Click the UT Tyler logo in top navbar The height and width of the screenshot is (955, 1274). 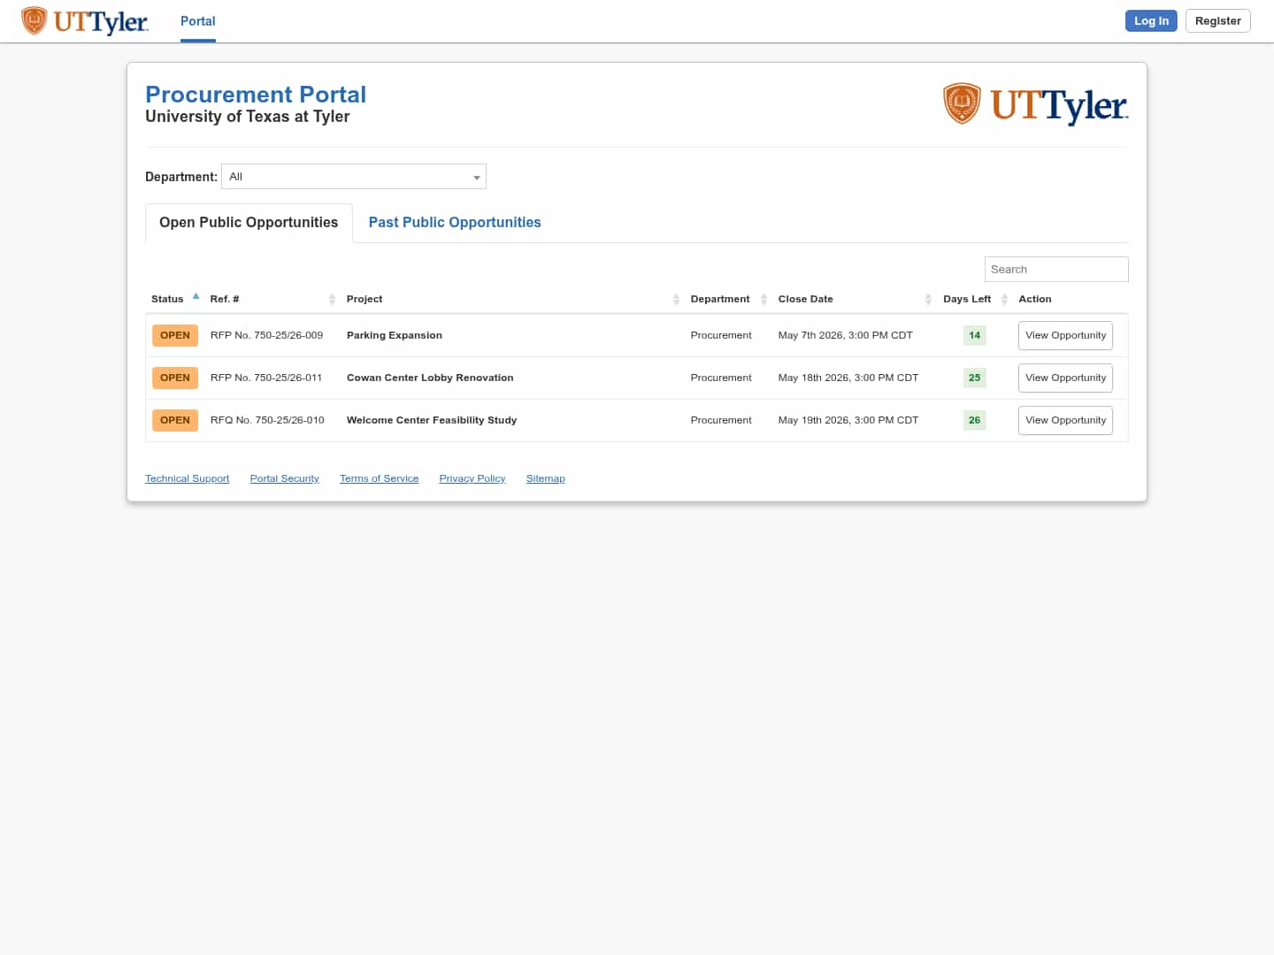(x=85, y=21)
